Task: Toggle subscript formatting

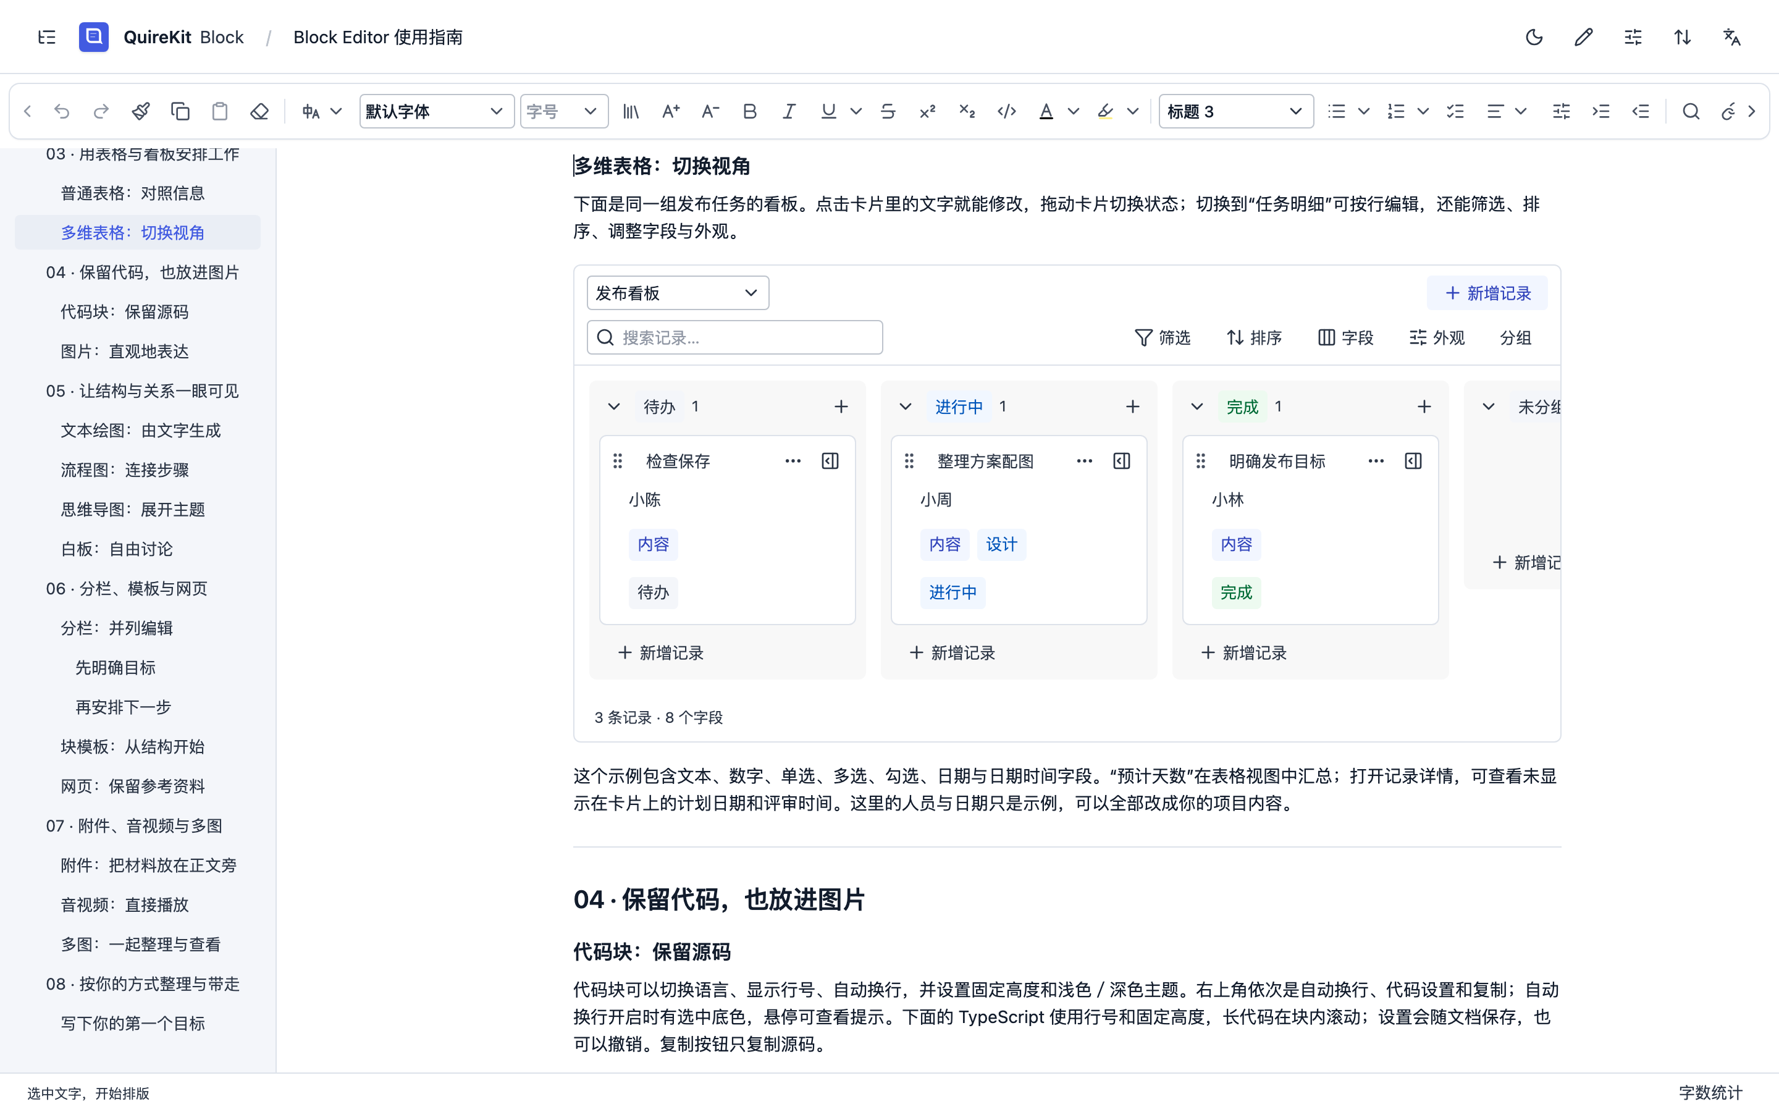Action: pyautogui.click(x=967, y=111)
